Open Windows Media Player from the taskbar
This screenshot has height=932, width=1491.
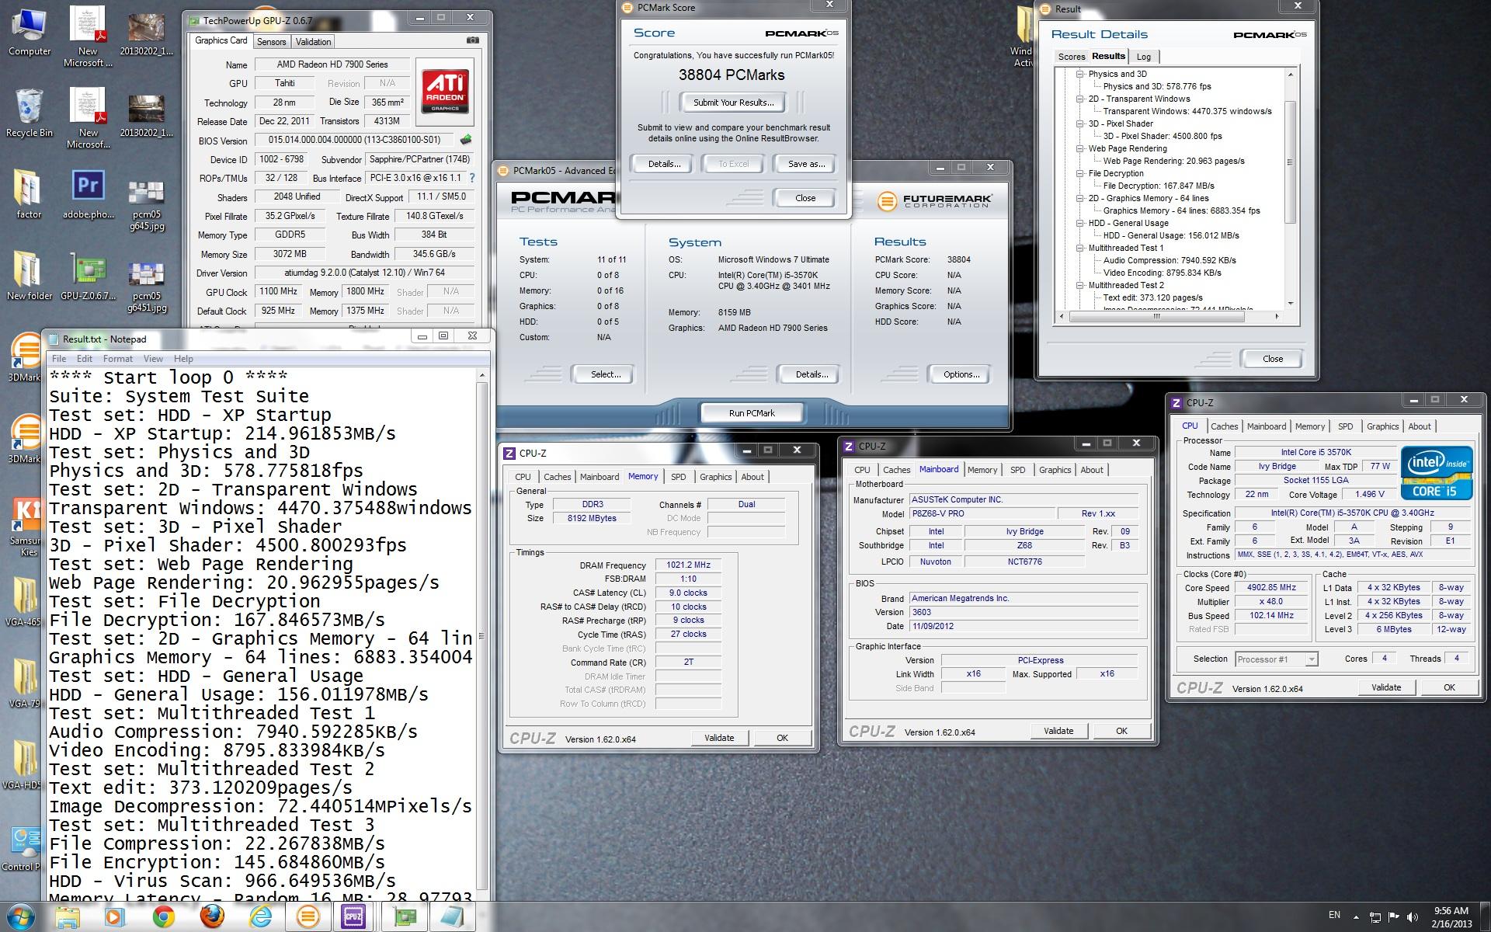114,917
